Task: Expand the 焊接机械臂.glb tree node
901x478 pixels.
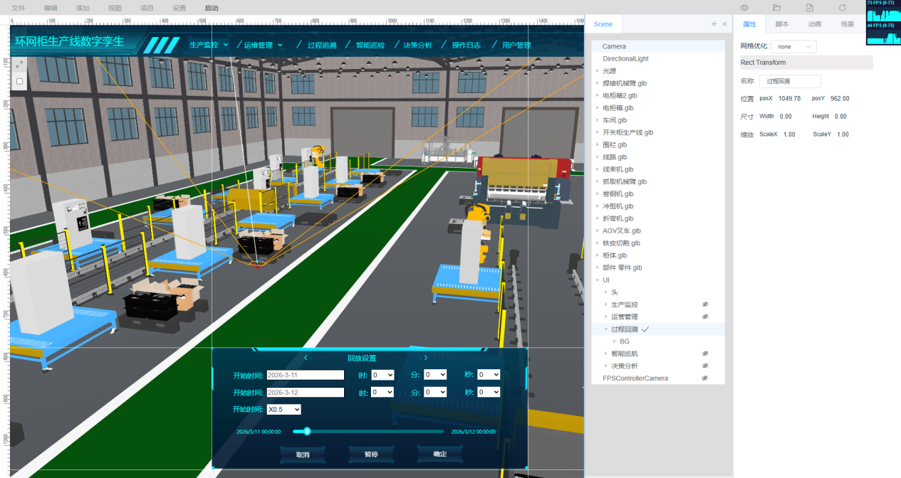Action: coord(597,83)
